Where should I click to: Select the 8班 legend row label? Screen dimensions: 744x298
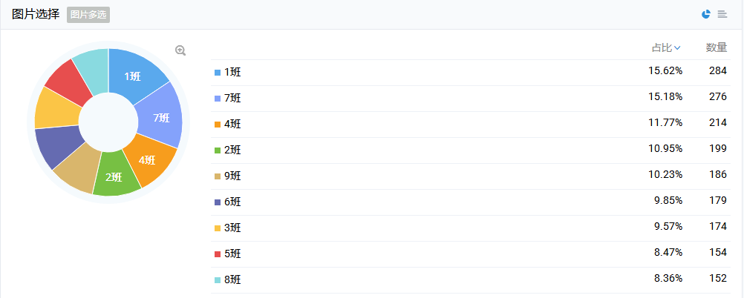coord(232,280)
